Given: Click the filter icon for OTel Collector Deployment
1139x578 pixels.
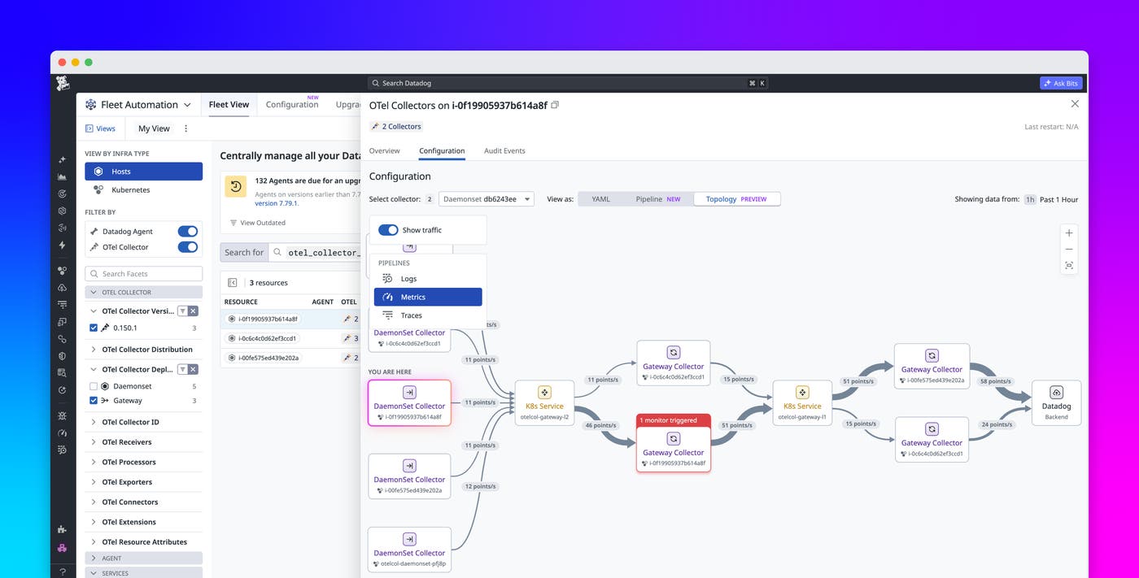Looking at the screenshot, I should pos(182,369).
